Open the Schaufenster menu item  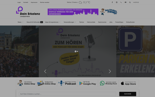pos(130,22)
